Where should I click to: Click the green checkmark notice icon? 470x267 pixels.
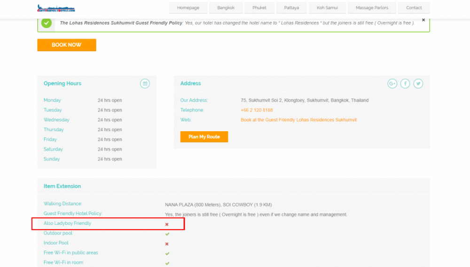47,22
